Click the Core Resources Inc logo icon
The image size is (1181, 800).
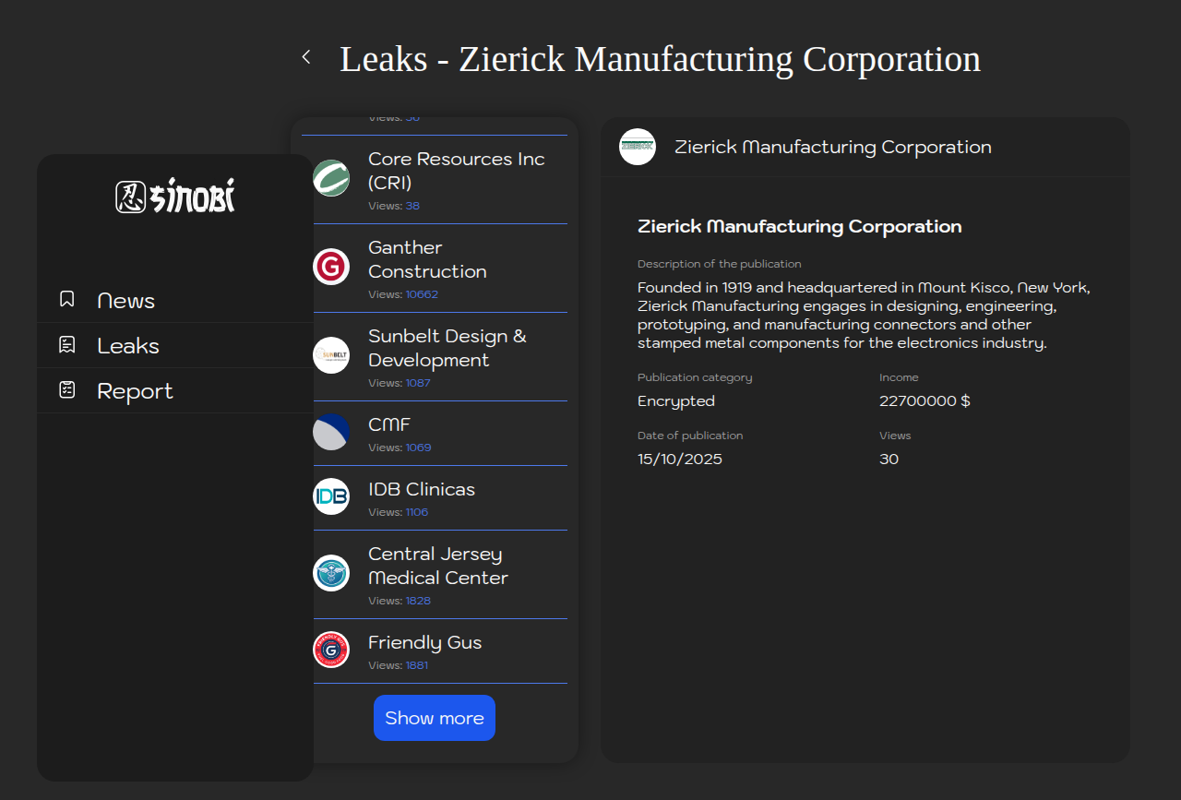[331, 178]
